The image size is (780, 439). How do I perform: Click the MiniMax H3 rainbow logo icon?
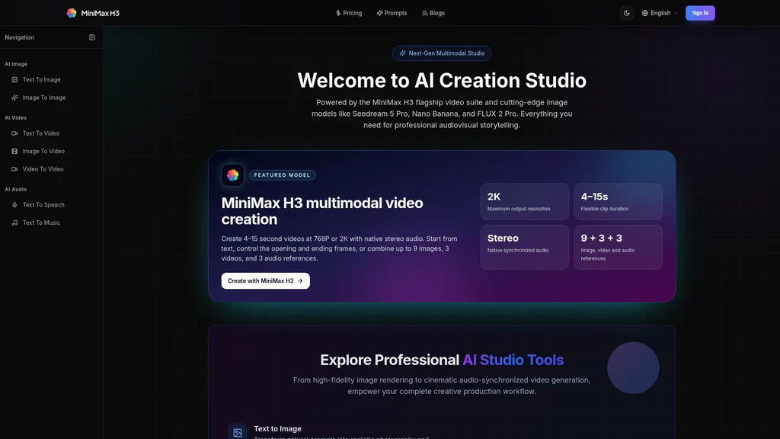tap(72, 13)
